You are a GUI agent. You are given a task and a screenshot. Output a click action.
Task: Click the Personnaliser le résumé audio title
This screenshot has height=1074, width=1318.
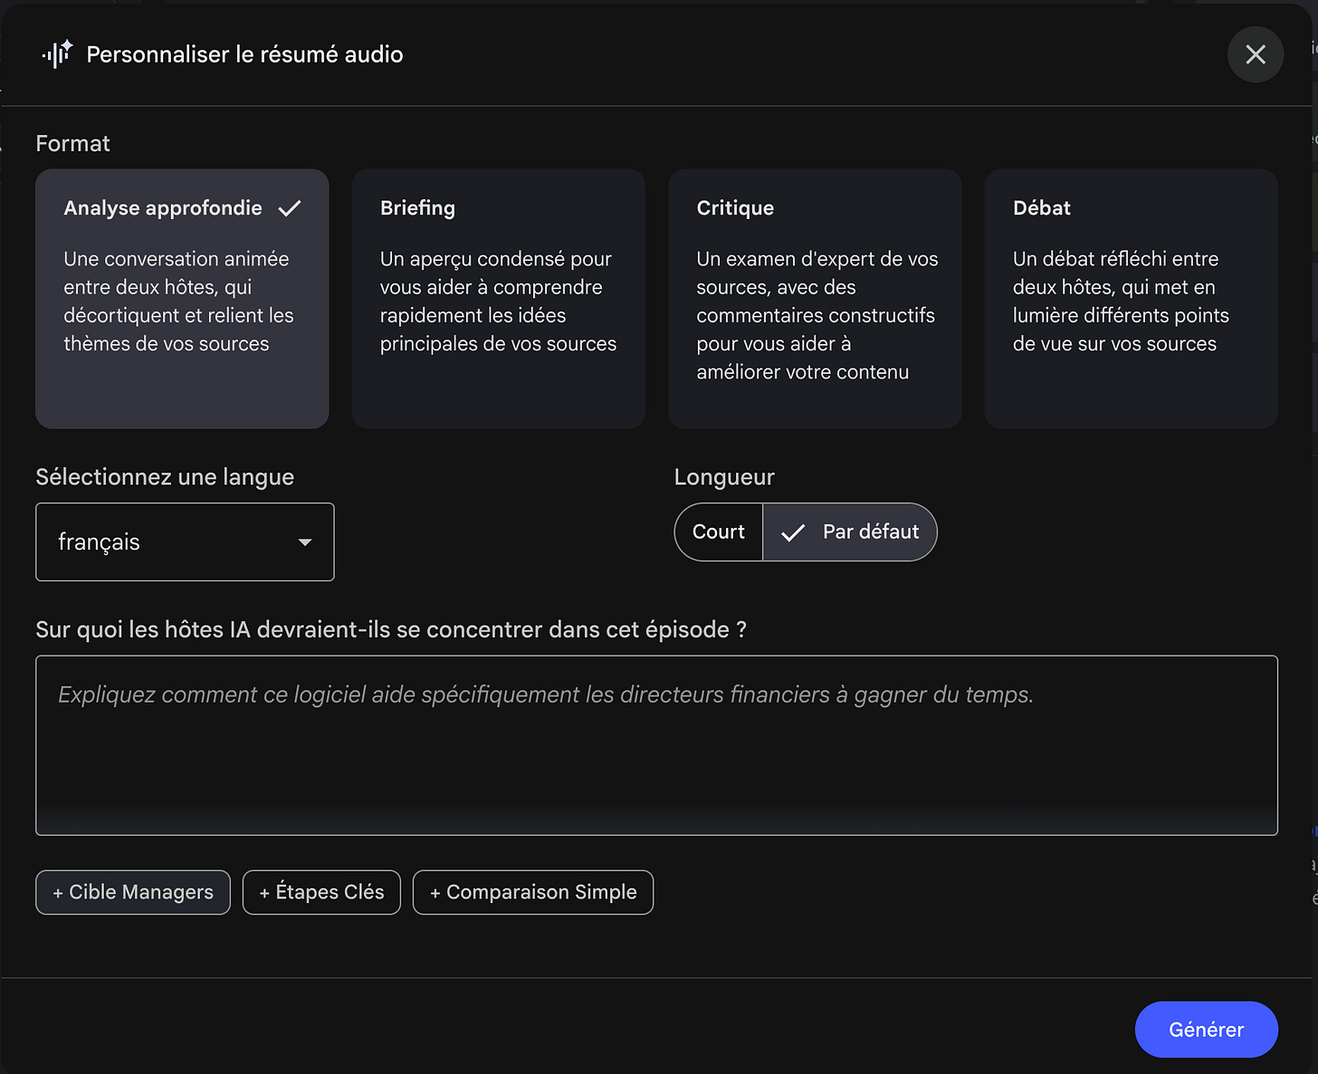coord(244,54)
